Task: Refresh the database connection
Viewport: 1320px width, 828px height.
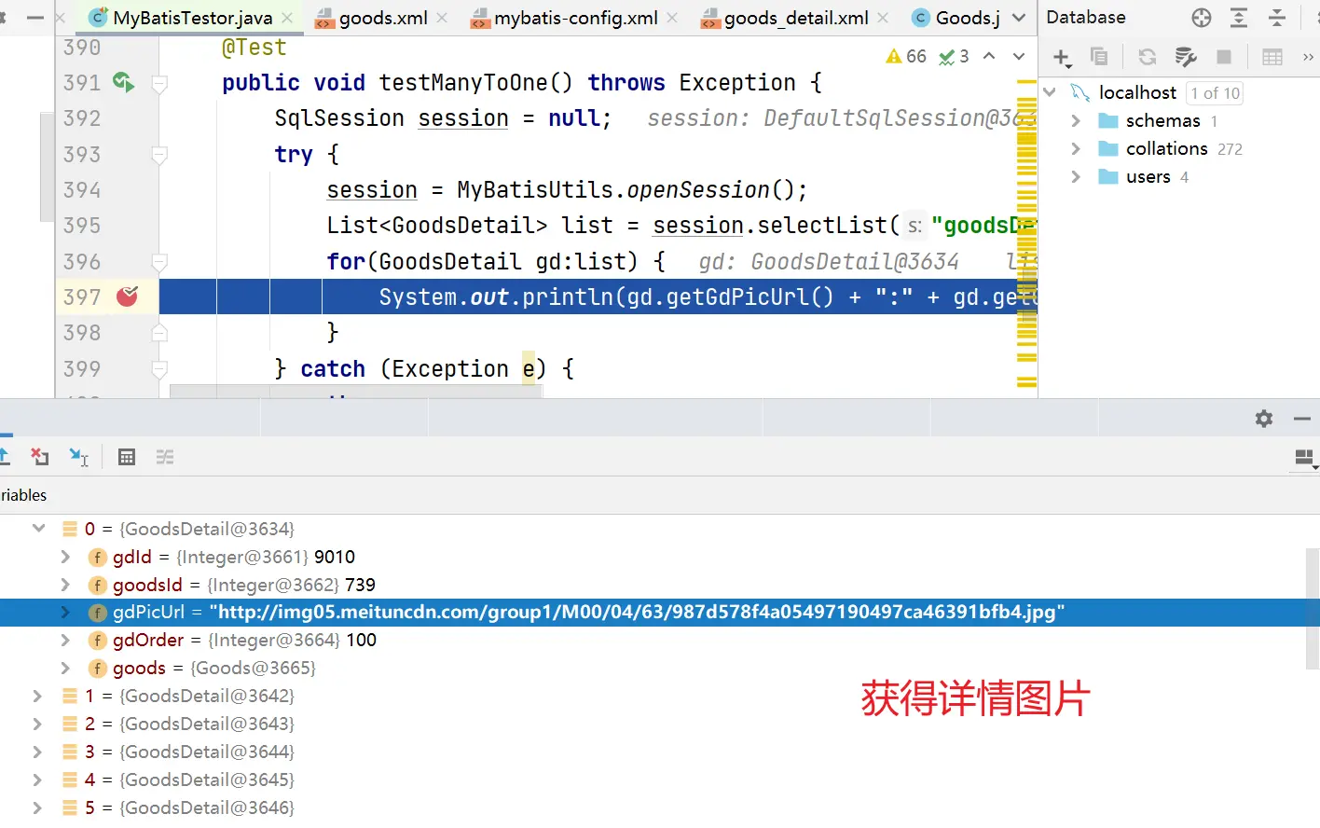Action: 1148,57
